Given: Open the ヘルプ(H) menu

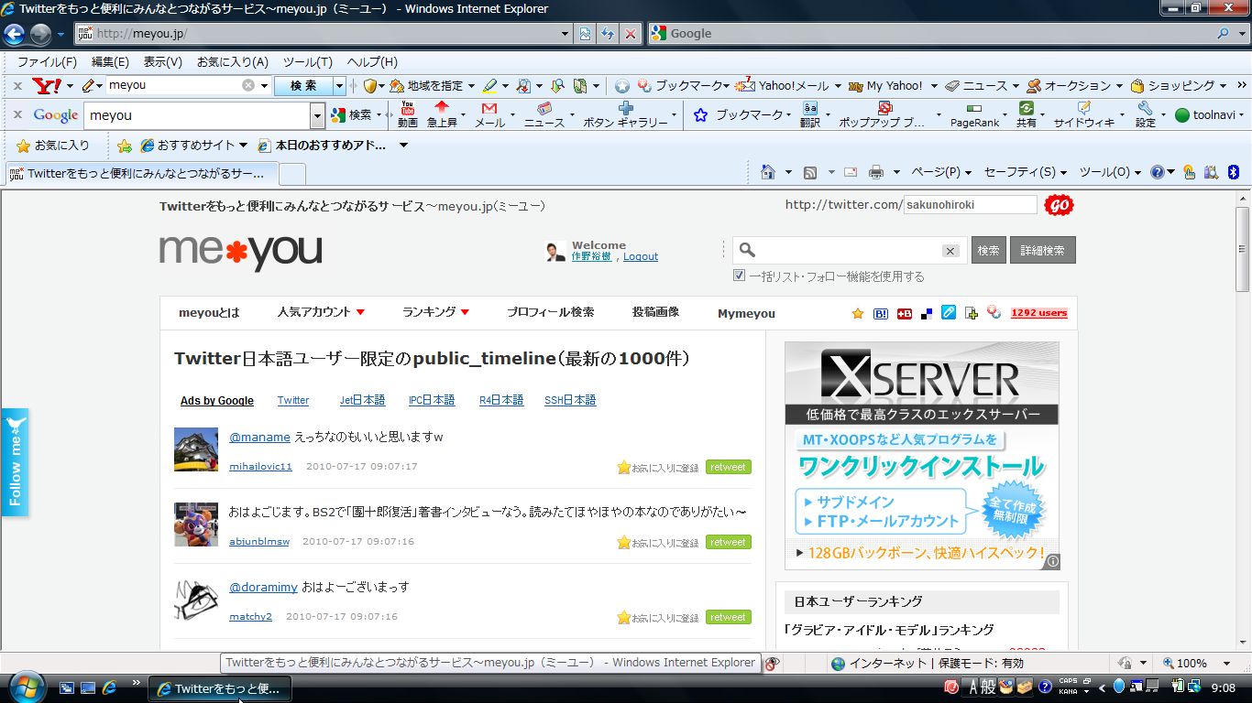Looking at the screenshot, I should pyautogui.click(x=372, y=62).
